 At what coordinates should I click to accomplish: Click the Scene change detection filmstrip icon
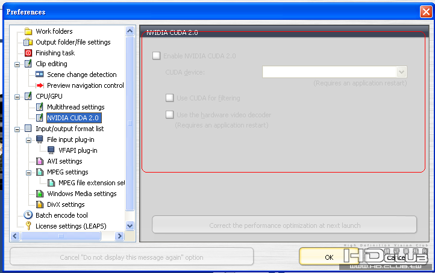click(40, 75)
